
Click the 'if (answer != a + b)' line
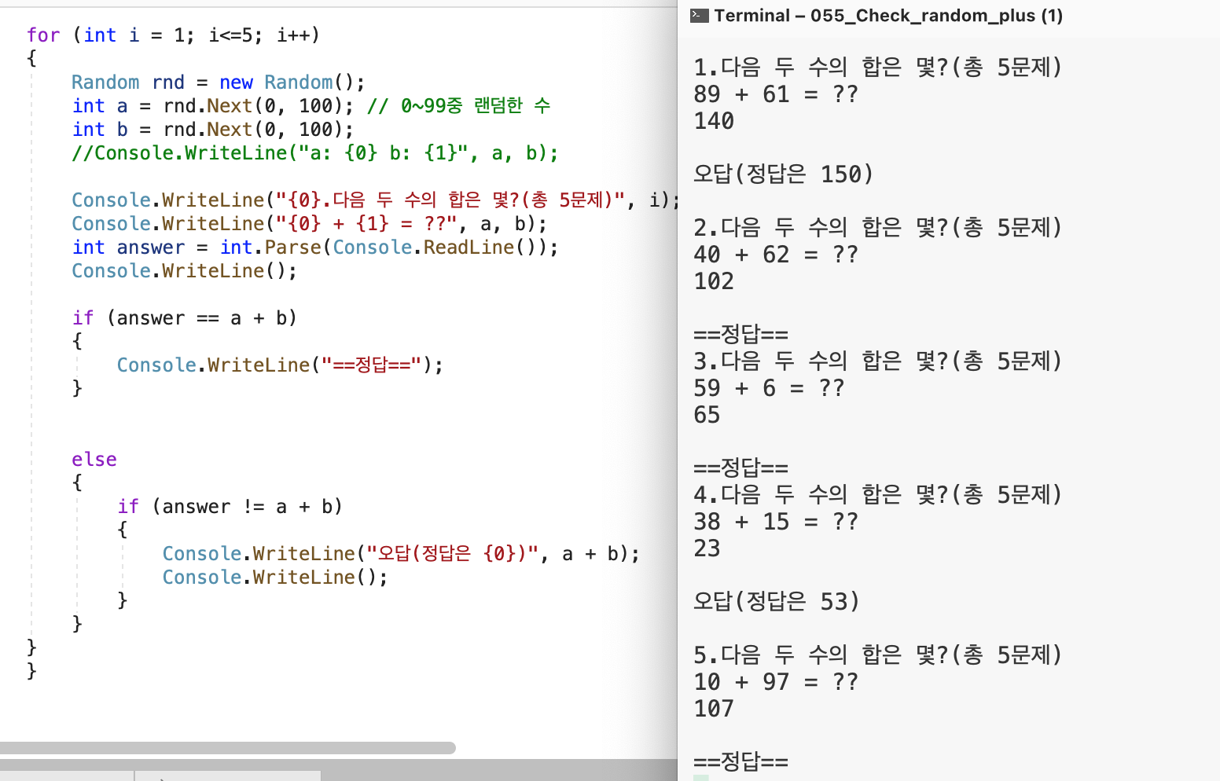pos(230,507)
